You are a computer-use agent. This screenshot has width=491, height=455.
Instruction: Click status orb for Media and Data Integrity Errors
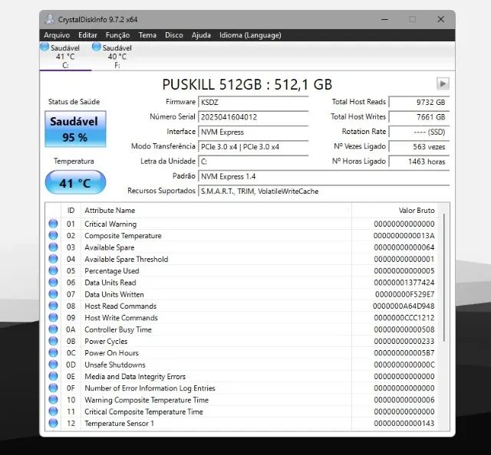click(53, 376)
